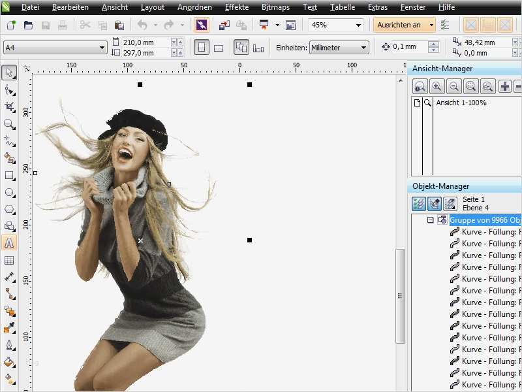Add current view with the plus button
This screenshot has height=392, width=522.
pos(504,86)
